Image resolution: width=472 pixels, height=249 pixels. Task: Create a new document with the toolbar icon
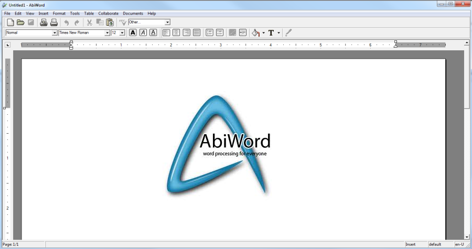10,23
